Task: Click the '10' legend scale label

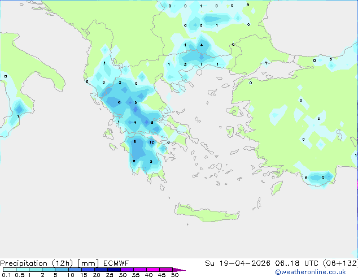Action: pos(71,275)
